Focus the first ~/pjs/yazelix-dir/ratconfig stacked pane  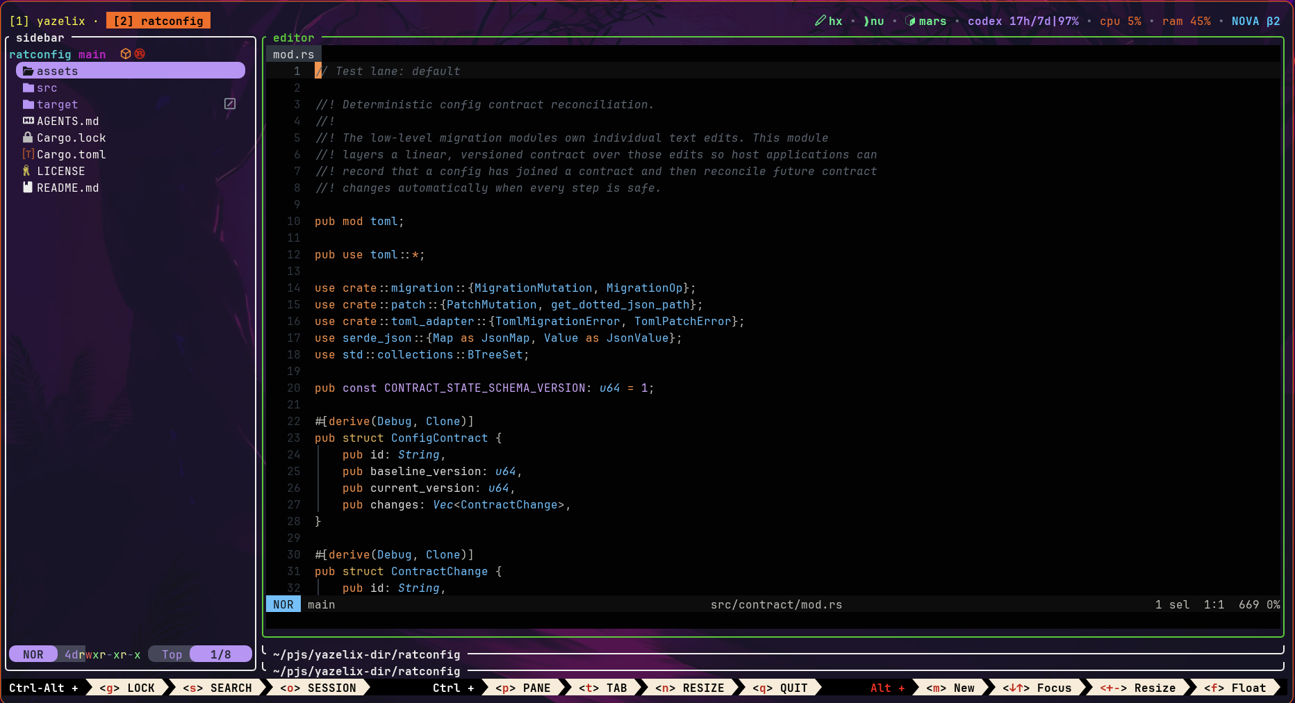(x=366, y=654)
